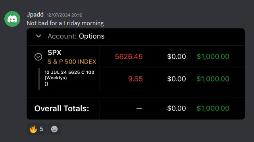Click the SPX mark price 5626.45
Viewport: 254px width, 142px height.
pyautogui.click(x=129, y=57)
